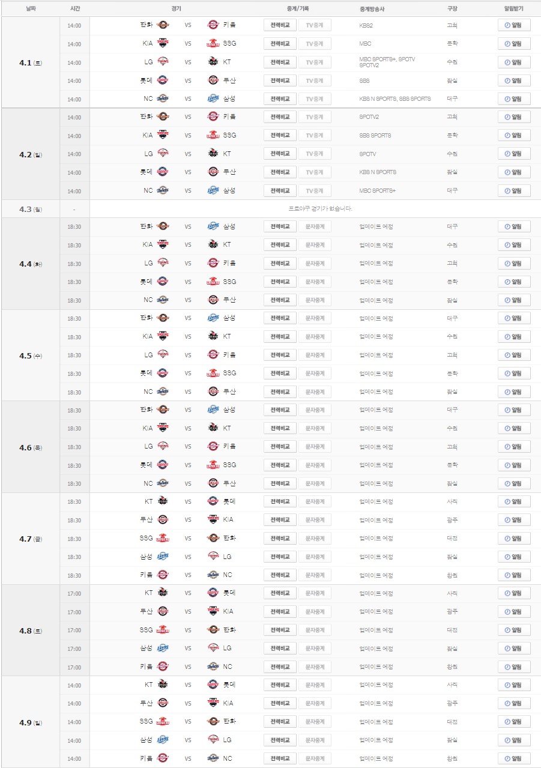Open 전력비교 for 4.9 삼성 vs LG game
The image size is (541, 768).
(x=280, y=740)
